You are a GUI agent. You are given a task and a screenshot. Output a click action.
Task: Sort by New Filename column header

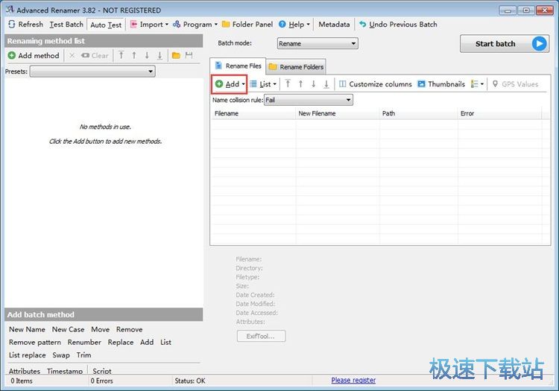pyautogui.click(x=338, y=114)
